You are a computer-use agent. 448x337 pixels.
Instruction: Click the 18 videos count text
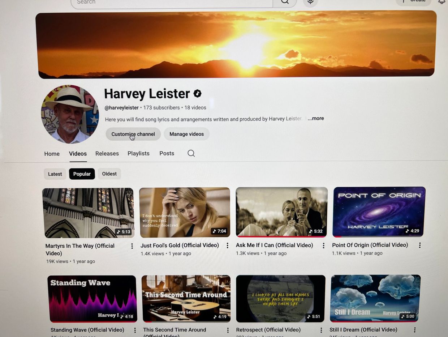pos(195,108)
